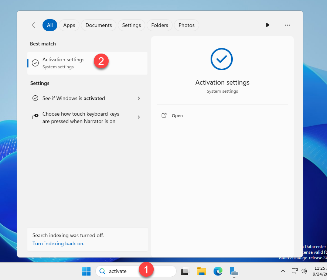Image resolution: width=327 pixels, height=280 pixels.
Task: Click 'Turn indexing back on' link
Action: (58, 243)
